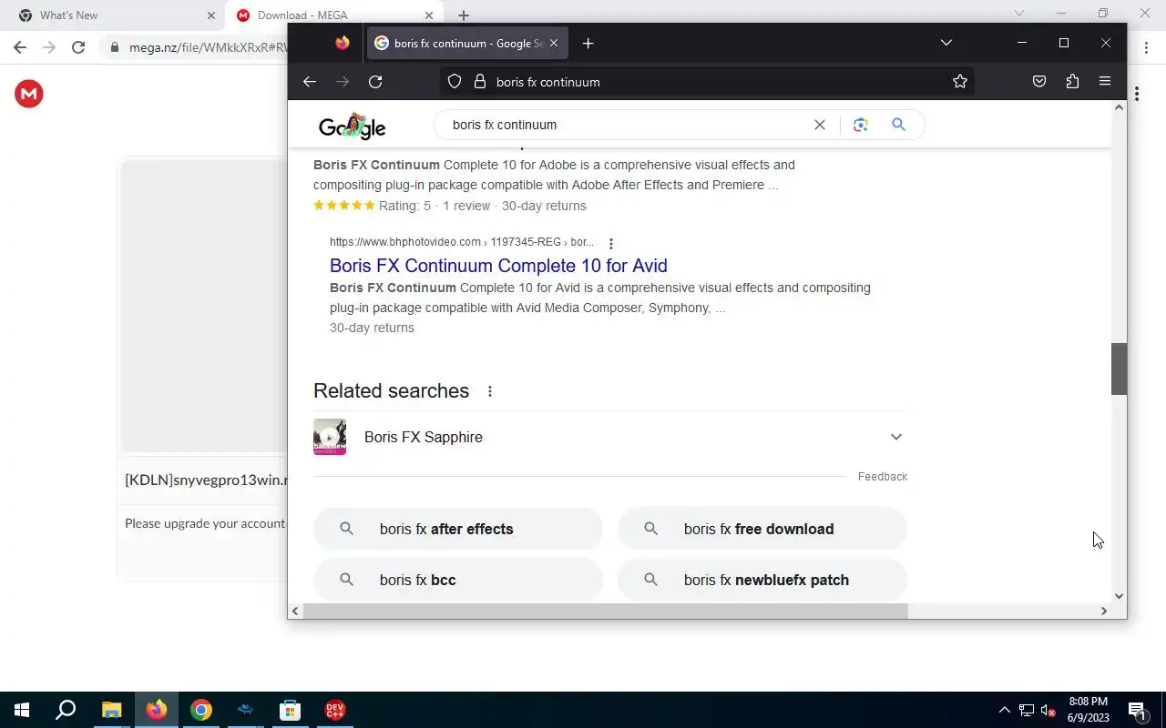The width and height of the screenshot is (1166, 728).
Task: Go back in the Chrome window
Action: click(20, 47)
